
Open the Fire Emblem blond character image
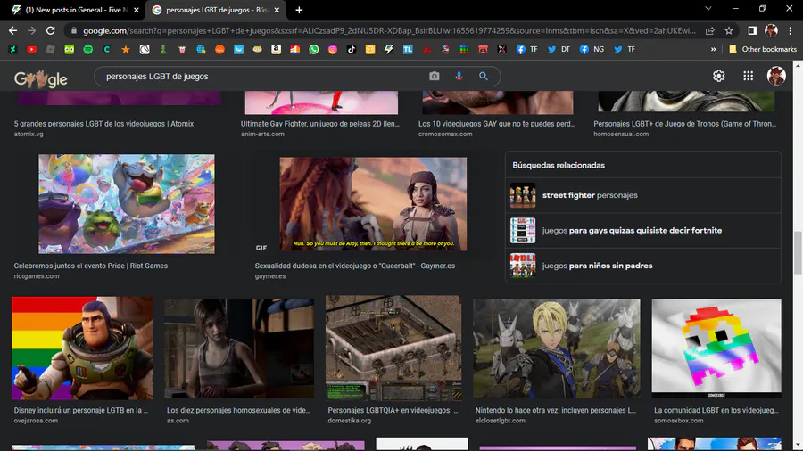click(x=556, y=348)
